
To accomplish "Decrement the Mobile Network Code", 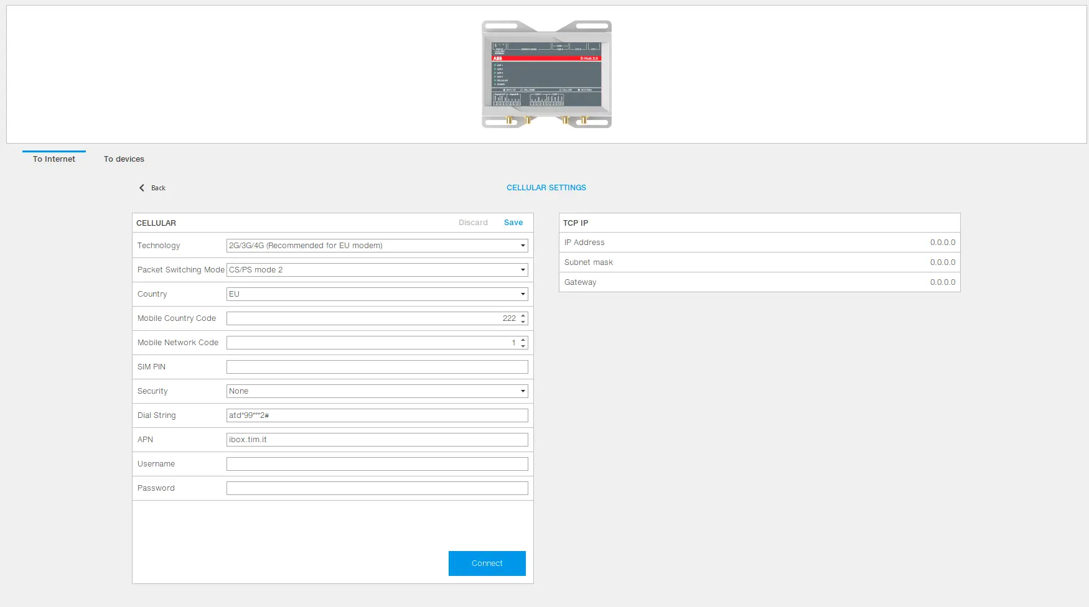I will click(x=523, y=346).
